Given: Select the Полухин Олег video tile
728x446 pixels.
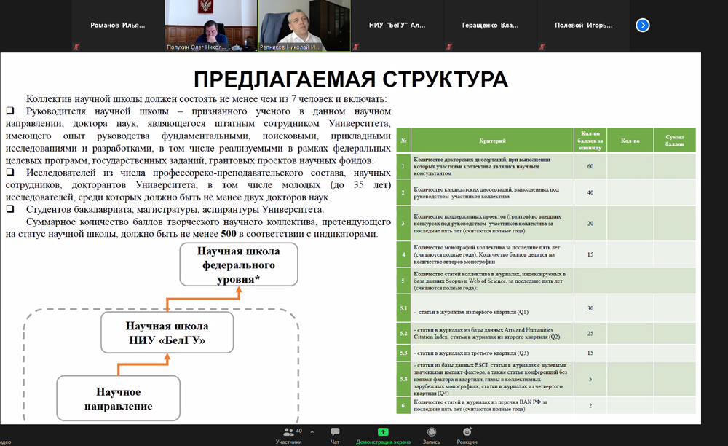Looking at the screenshot, I should (210, 25).
